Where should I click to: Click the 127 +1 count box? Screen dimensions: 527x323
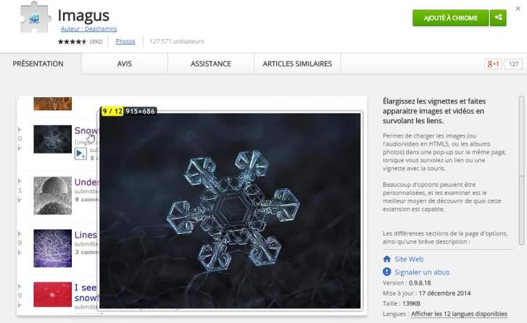(513, 64)
